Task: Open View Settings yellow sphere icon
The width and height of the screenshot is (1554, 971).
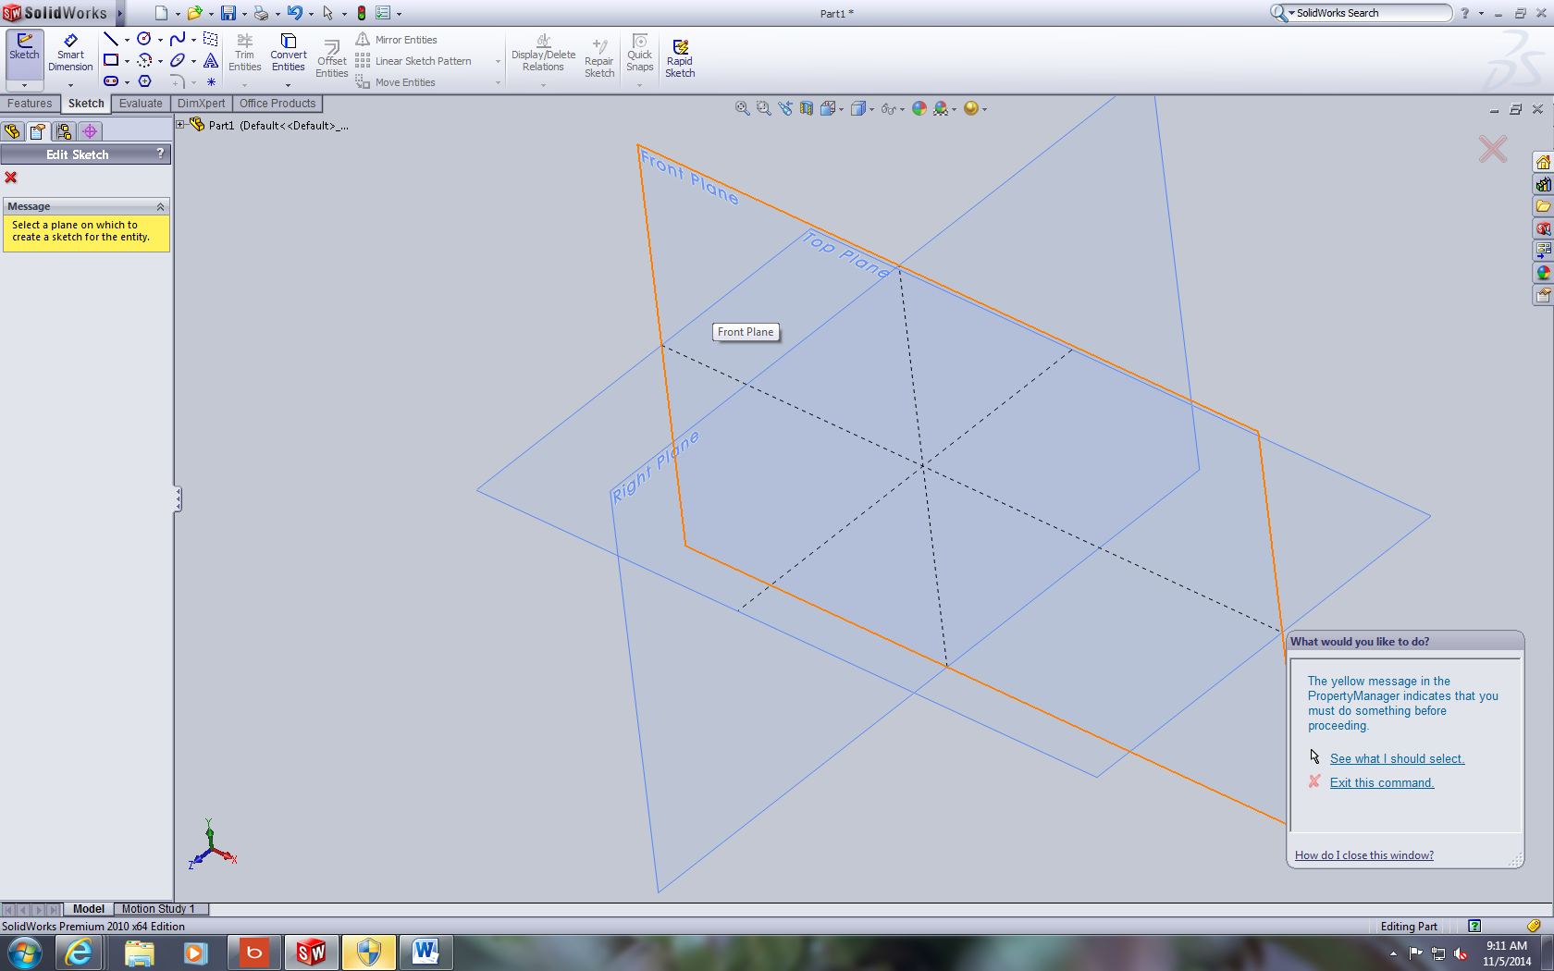Action: (x=970, y=108)
